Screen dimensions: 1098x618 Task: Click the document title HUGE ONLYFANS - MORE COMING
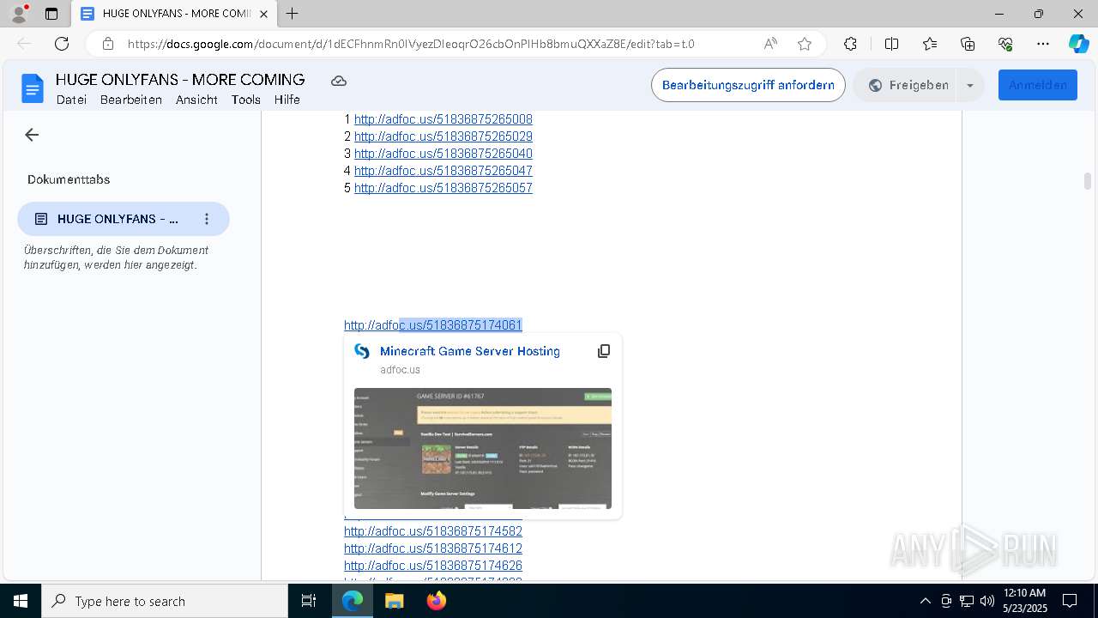point(180,79)
